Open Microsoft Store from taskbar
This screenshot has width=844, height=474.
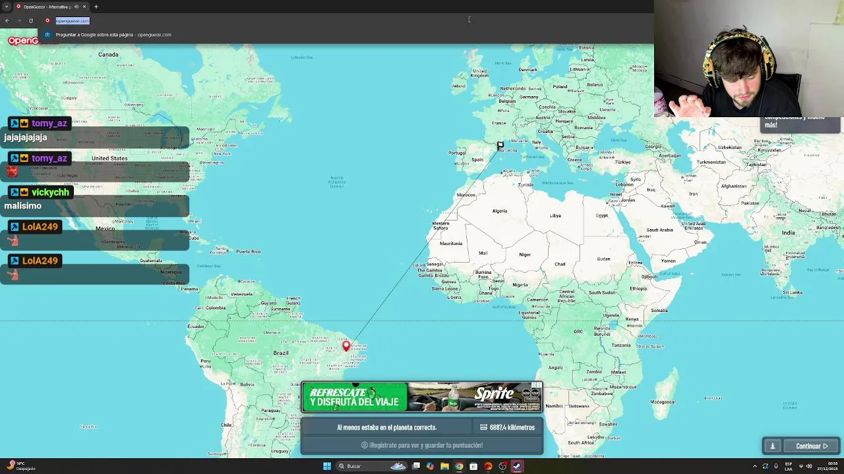coord(474,466)
